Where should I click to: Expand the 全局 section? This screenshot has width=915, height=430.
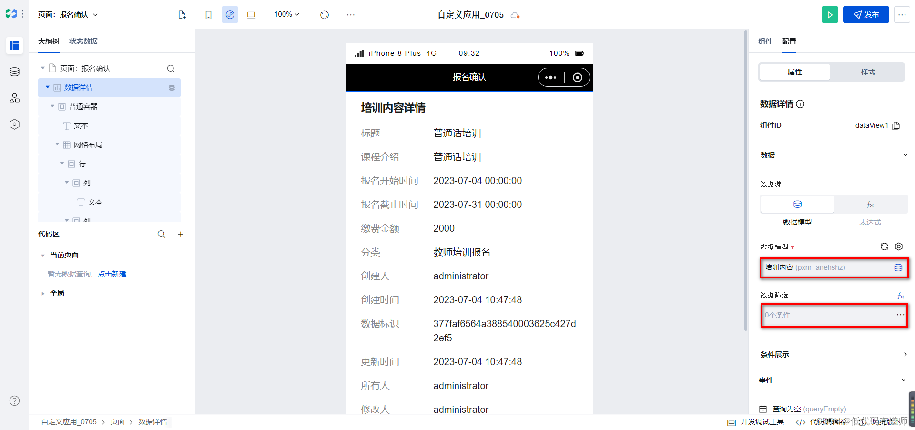43,294
